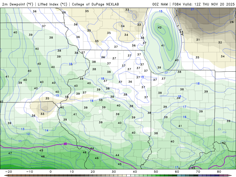Click the '60' color scale label

point(177,172)
